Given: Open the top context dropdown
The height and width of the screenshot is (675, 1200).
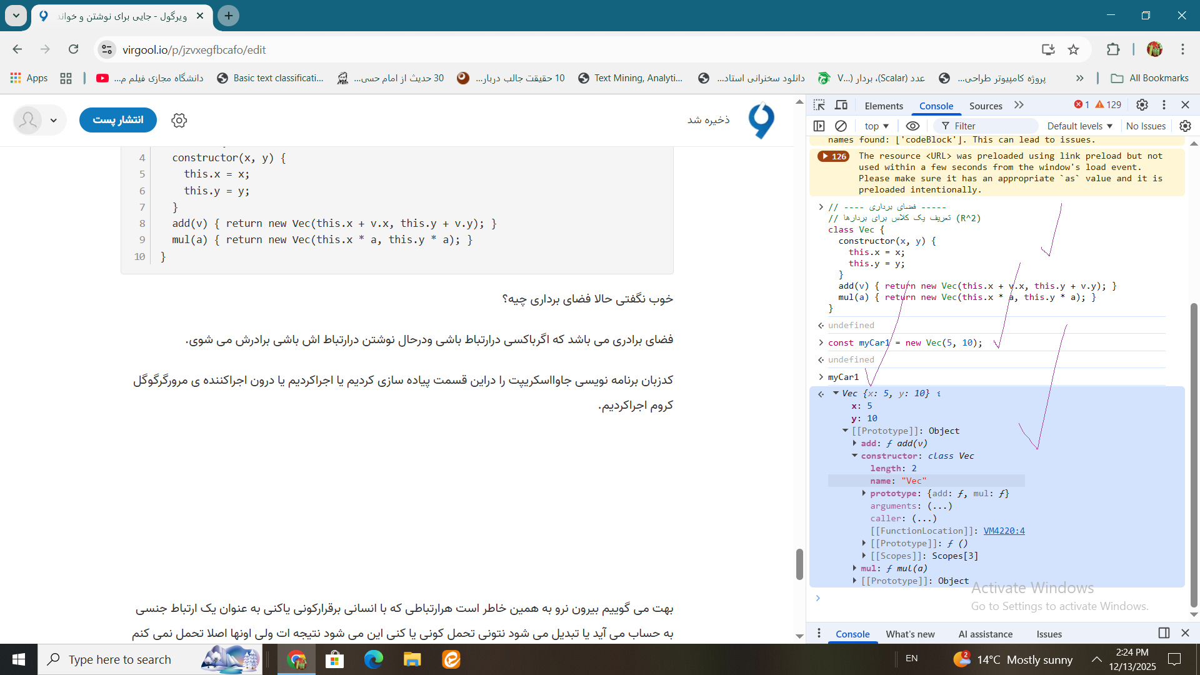Looking at the screenshot, I should point(876,126).
